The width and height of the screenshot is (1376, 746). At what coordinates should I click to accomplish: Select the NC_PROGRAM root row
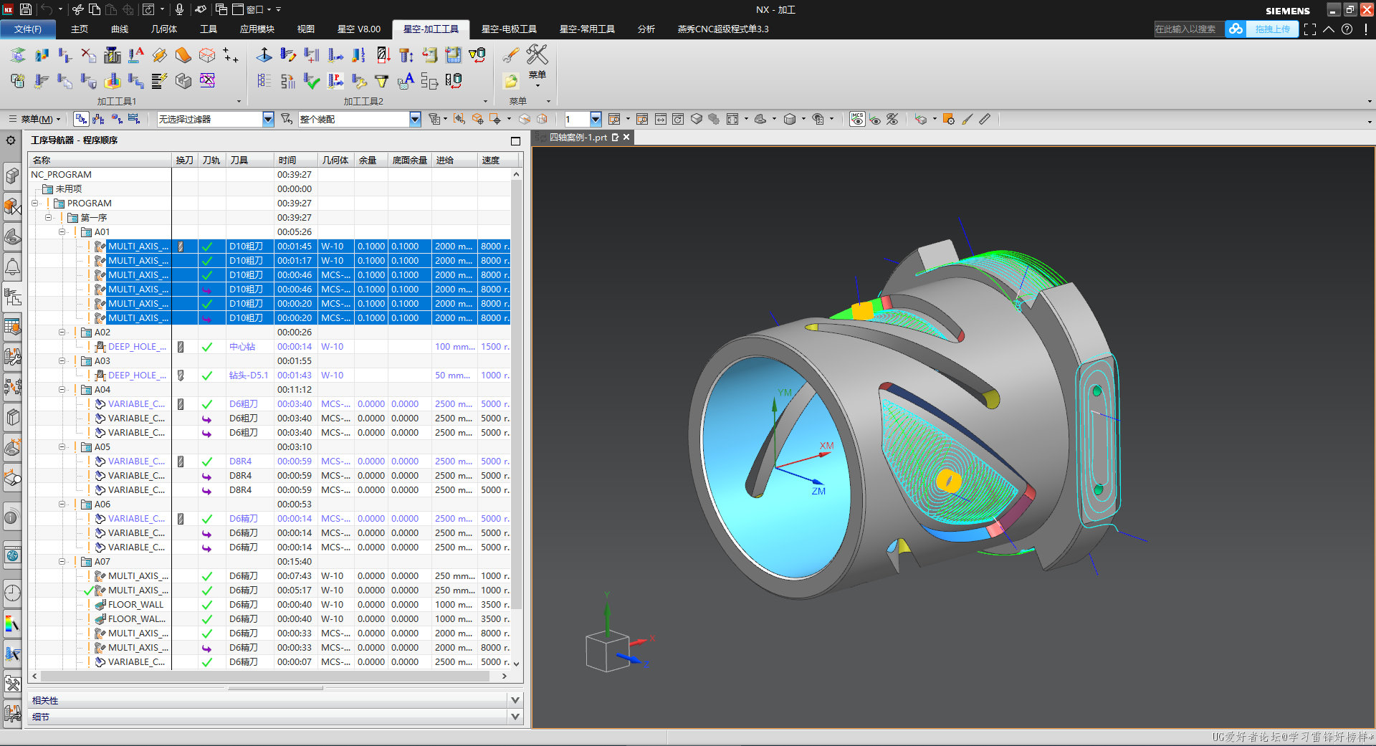point(269,175)
